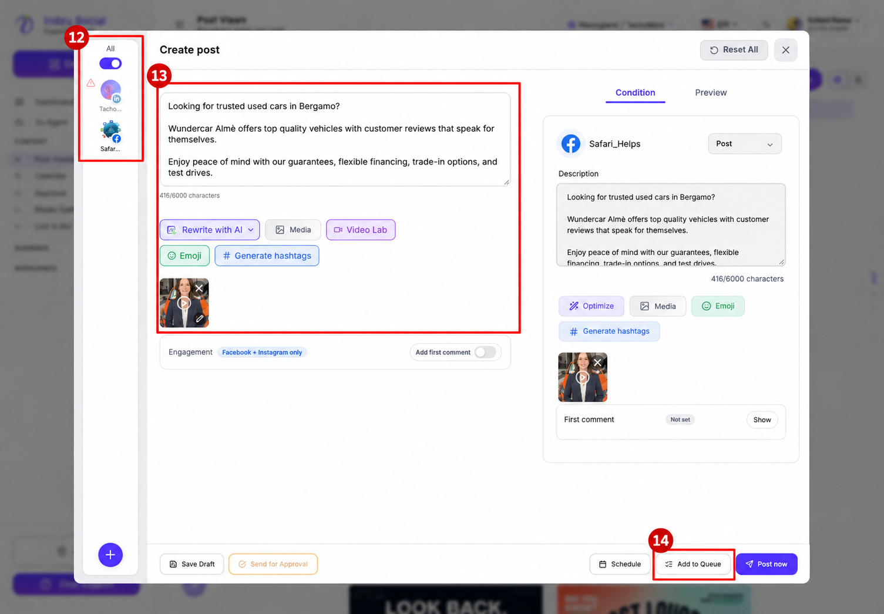This screenshot has height=614, width=884.
Task: Open the Rewrite with AI dropdown
Action: [210, 230]
